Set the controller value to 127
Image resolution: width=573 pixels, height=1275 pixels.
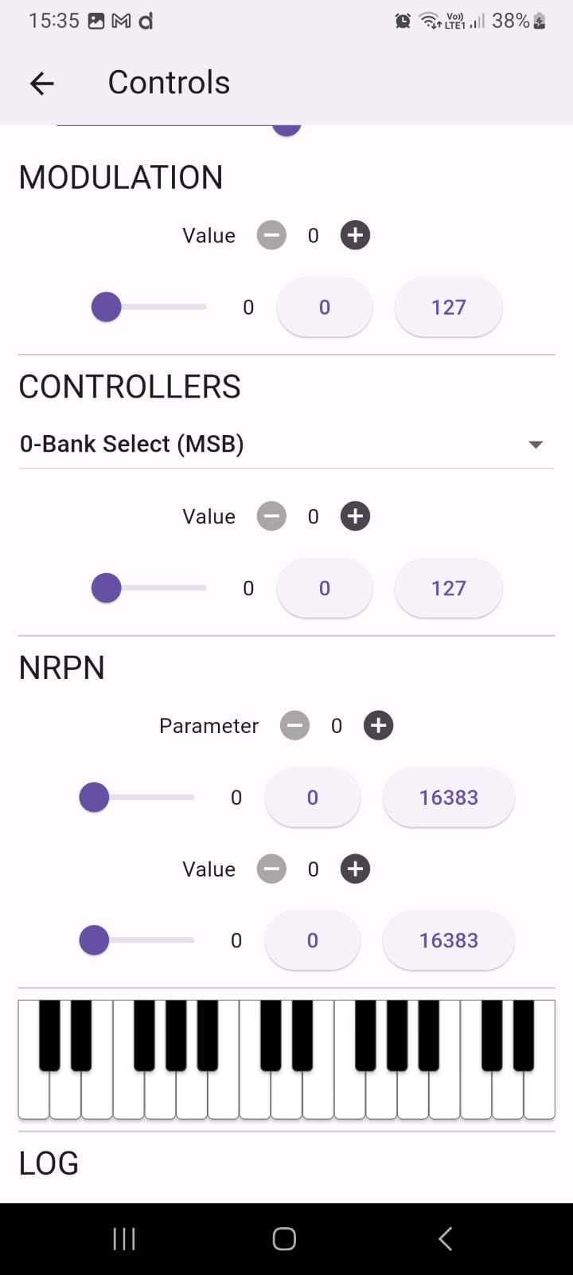448,588
